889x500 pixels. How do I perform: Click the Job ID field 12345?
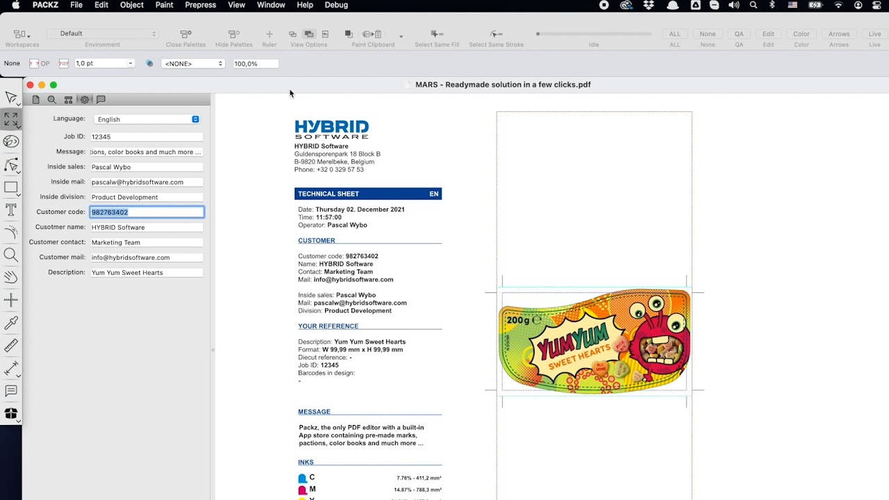(147, 137)
